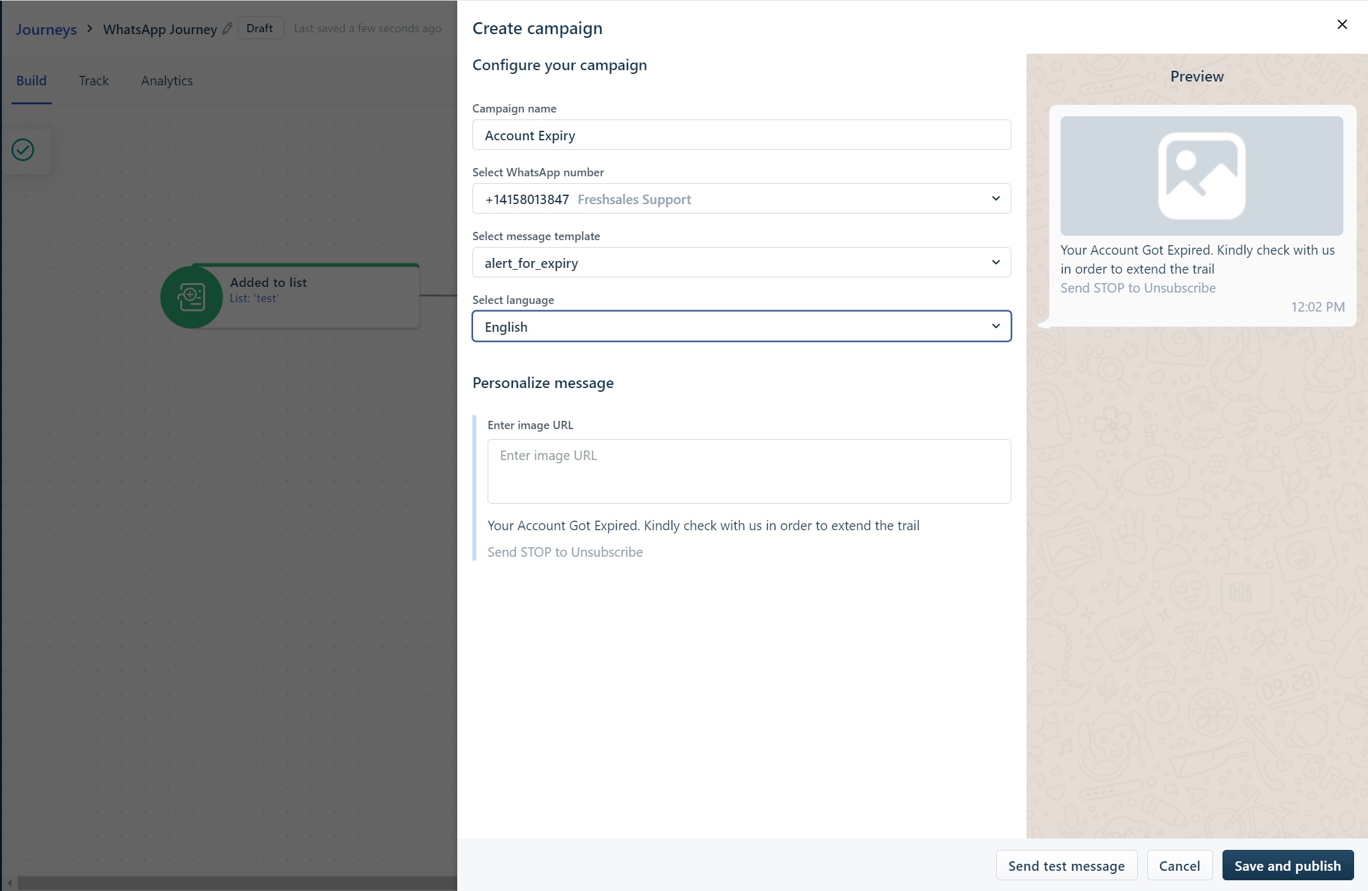
Task: Click the Campaign name field
Action: pyautogui.click(x=741, y=135)
